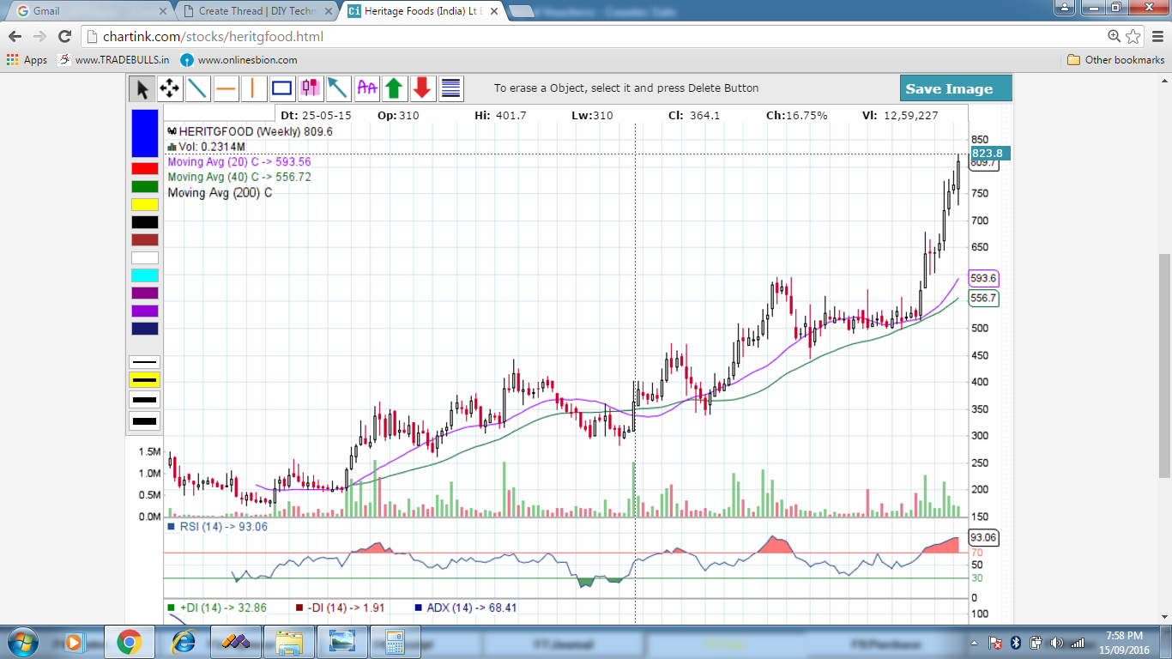Choose the brown color swatch
1172x659 pixels.
(145, 239)
